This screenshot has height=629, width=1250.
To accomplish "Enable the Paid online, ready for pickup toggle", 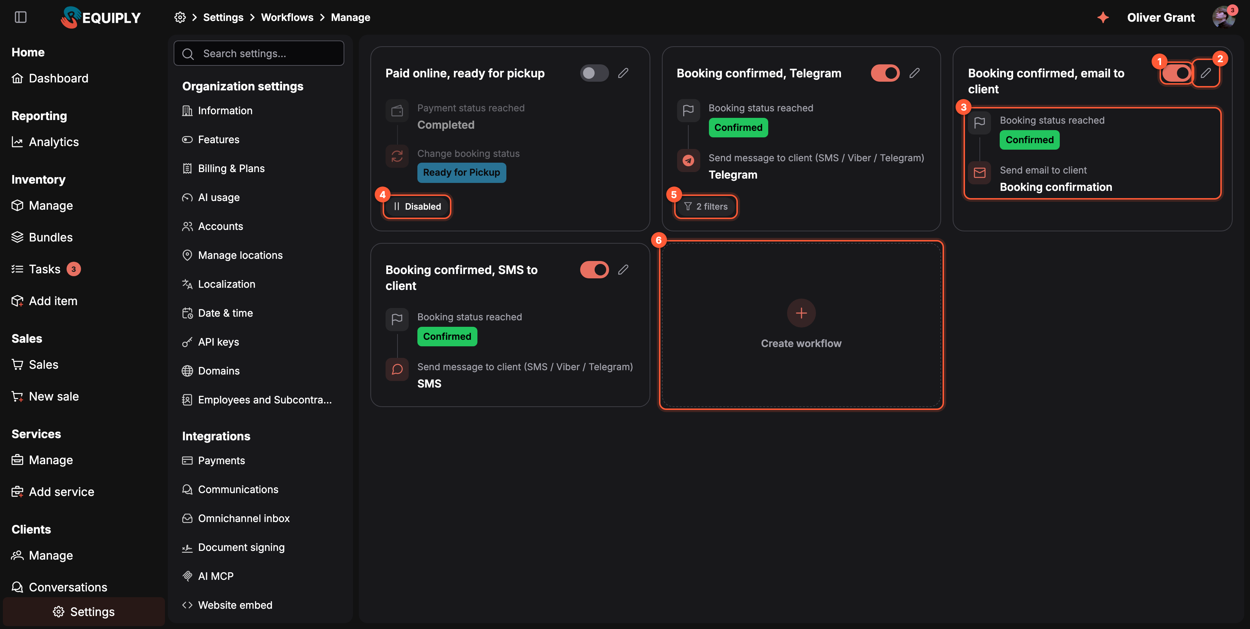I will [594, 73].
